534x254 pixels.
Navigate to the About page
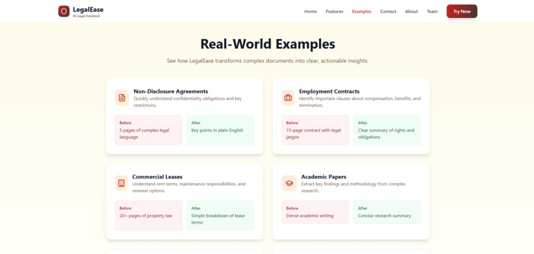point(411,11)
